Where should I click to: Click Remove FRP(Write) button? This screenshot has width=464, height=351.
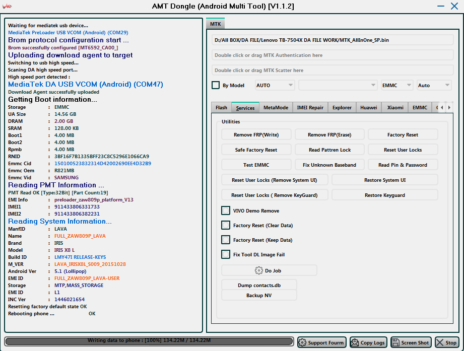pyautogui.click(x=256, y=134)
